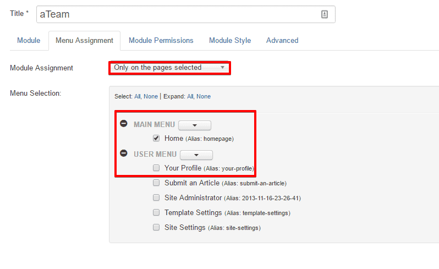
Task: Enable the Submit an Article checkbox
Action: (156, 183)
